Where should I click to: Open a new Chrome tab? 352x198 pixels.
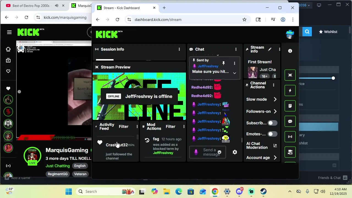164,8
